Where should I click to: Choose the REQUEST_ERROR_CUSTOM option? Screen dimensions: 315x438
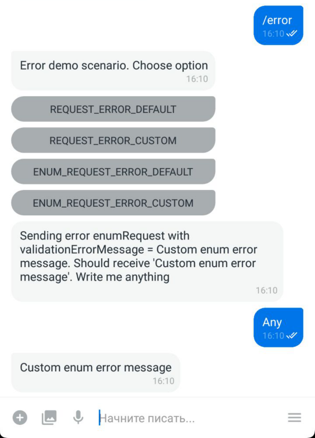pyautogui.click(x=113, y=140)
